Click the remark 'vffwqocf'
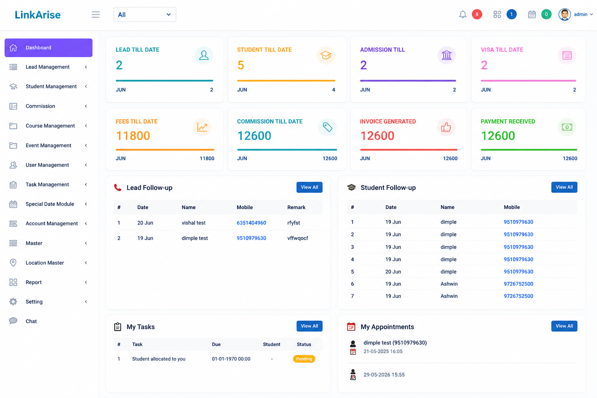Screen dimensions: 597x398 (x=298, y=238)
